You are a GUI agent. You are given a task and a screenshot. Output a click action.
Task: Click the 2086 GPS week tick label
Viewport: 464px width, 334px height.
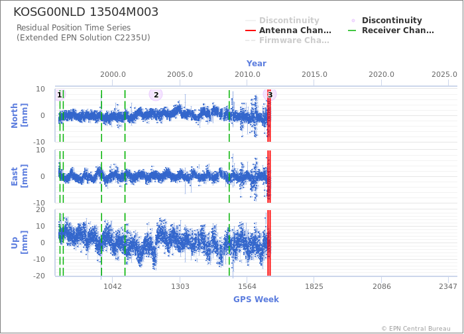[x=381, y=286]
